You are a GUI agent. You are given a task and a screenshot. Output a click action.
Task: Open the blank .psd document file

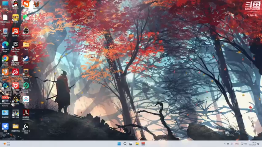tap(5, 18)
